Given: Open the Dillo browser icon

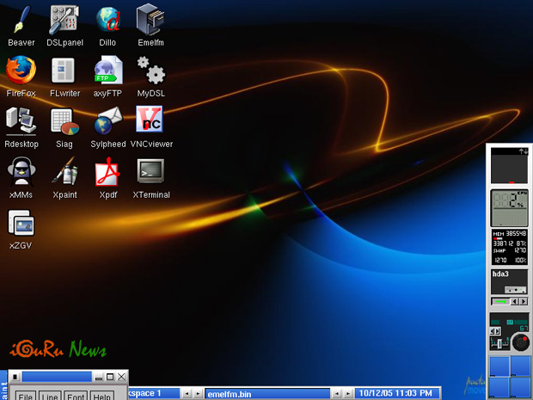Looking at the screenshot, I should (x=108, y=19).
